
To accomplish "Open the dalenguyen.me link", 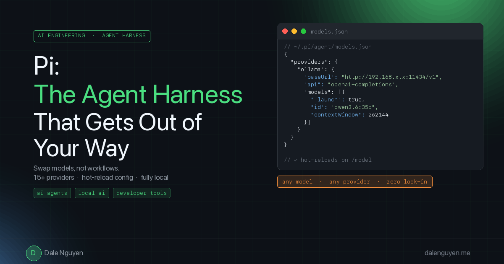I will (x=447, y=253).
